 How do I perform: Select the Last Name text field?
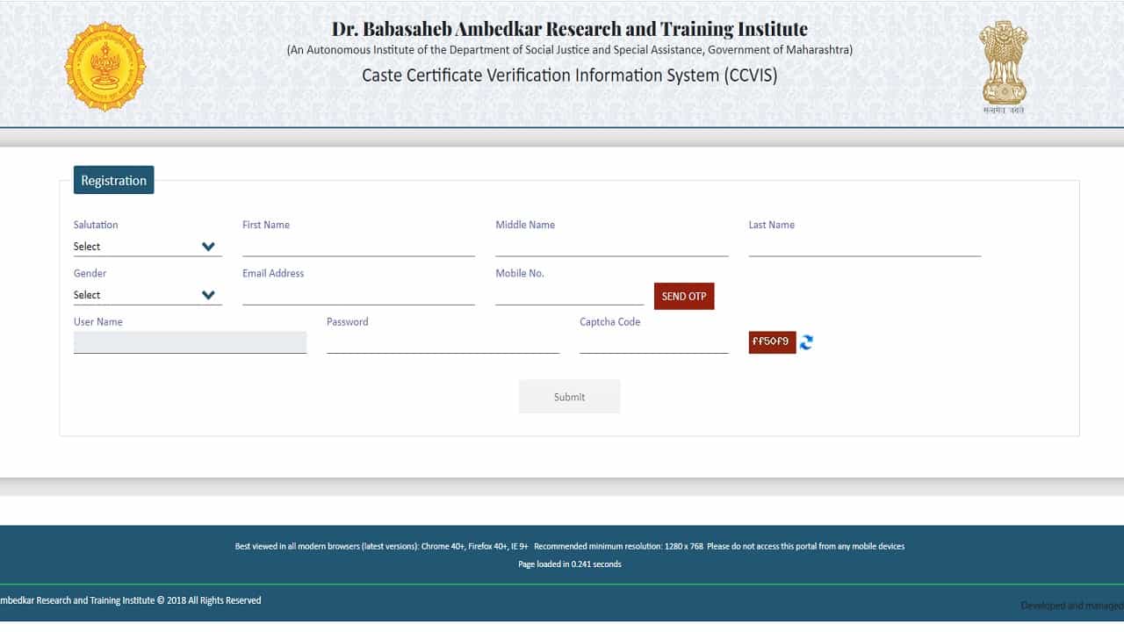coord(864,246)
